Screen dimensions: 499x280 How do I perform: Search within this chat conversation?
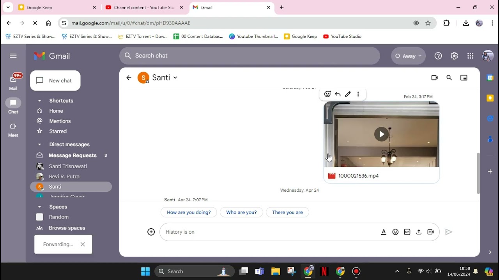[449, 78]
